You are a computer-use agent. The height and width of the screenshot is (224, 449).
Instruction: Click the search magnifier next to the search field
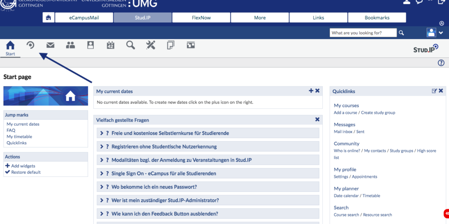(x=401, y=33)
